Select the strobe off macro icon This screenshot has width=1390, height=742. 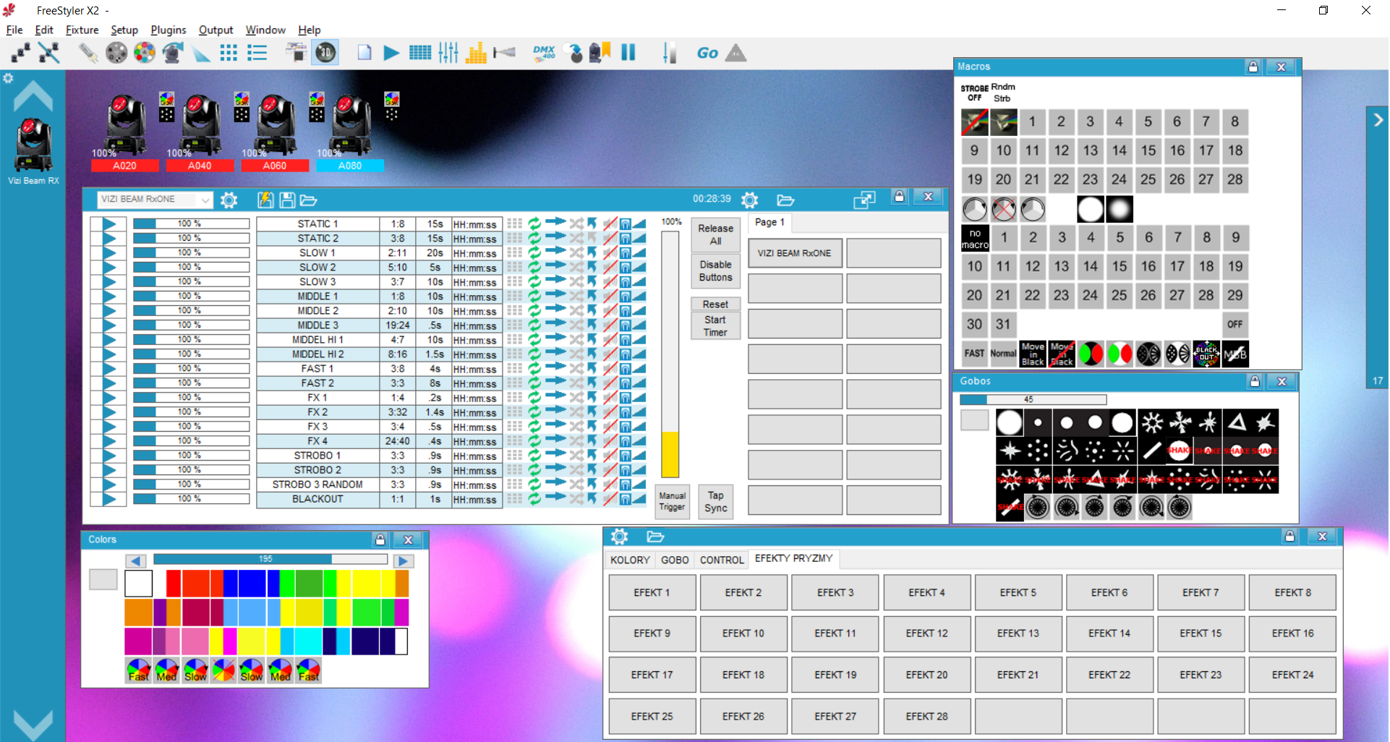point(975,122)
